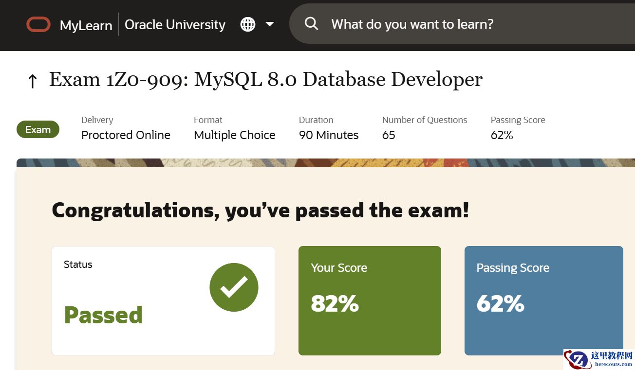
Task: Click the congratulations banner heading
Action: click(261, 210)
